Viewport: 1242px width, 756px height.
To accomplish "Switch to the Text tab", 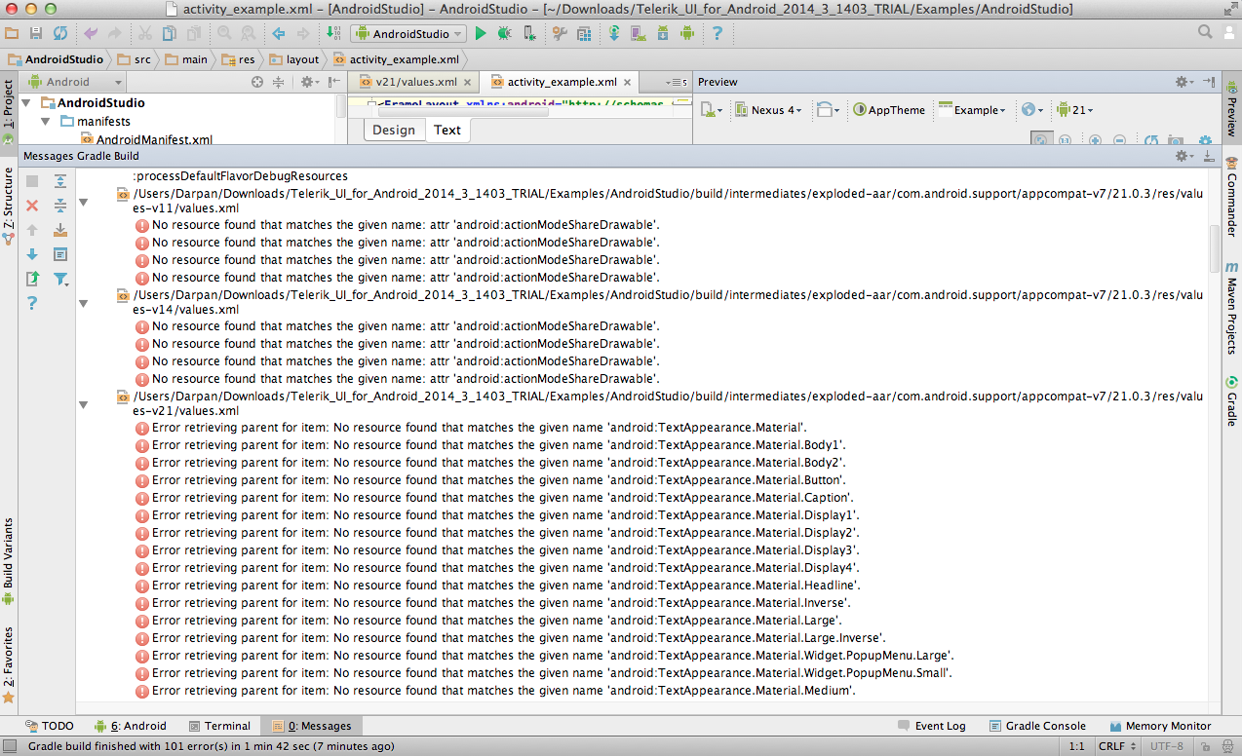I will tap(447, 130).
